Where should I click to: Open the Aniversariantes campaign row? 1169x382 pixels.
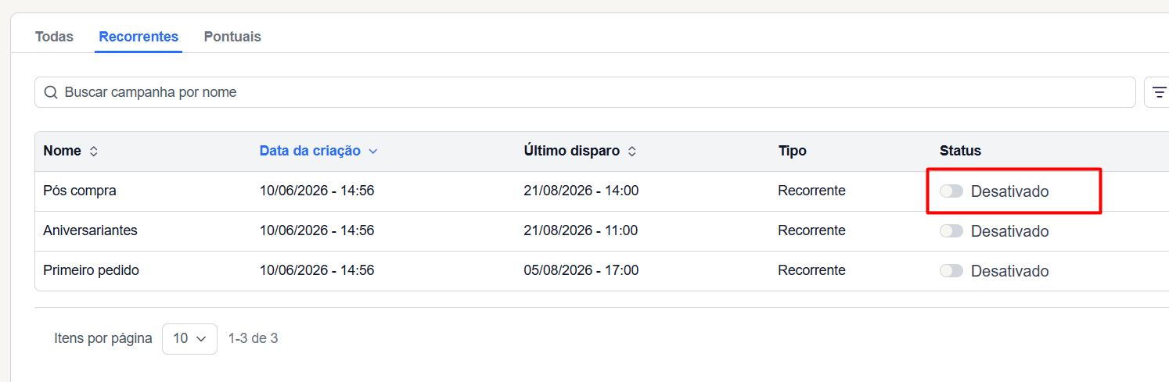pos(602,231)
